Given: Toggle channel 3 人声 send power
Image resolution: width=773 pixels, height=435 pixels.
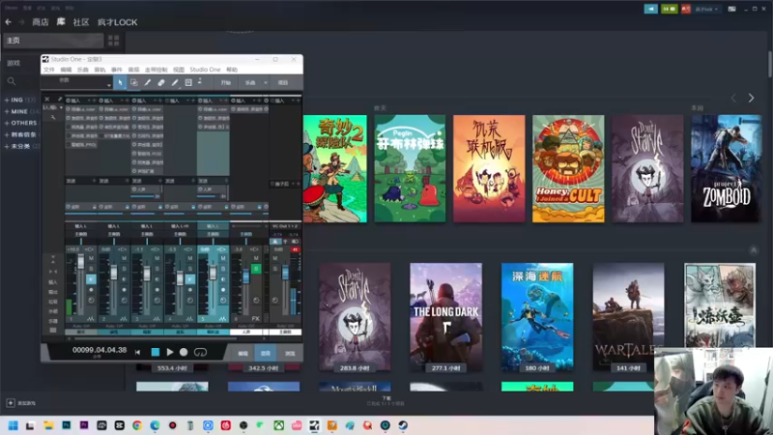Looking at the screenshot, I should point(134,189).
